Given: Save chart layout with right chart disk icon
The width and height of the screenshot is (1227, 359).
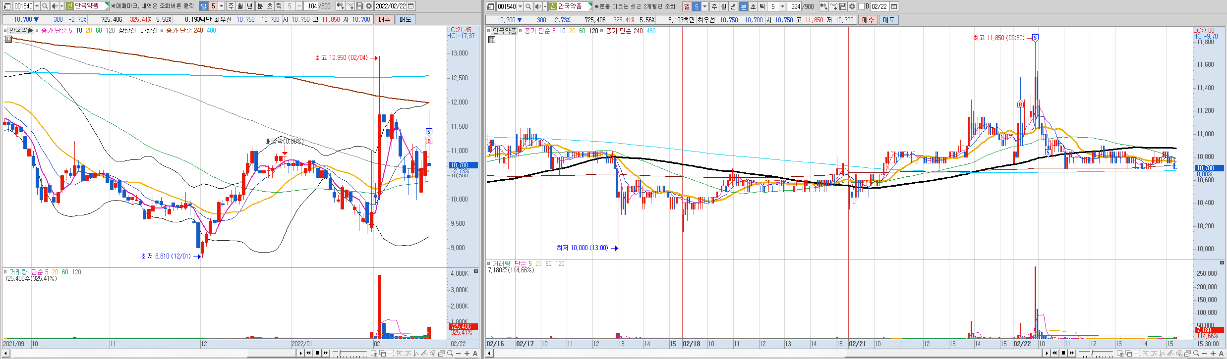Looking at the screenshot, I should tap(843, 6).
